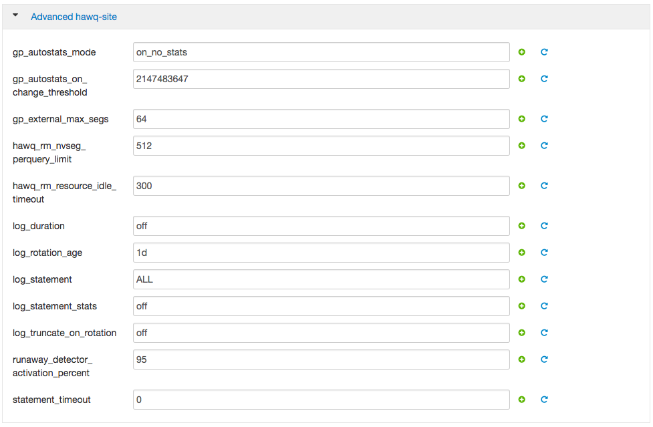
Task: Click refresh icon for gp_autostats_on_change_threshold
Action: tap(544, 79)
